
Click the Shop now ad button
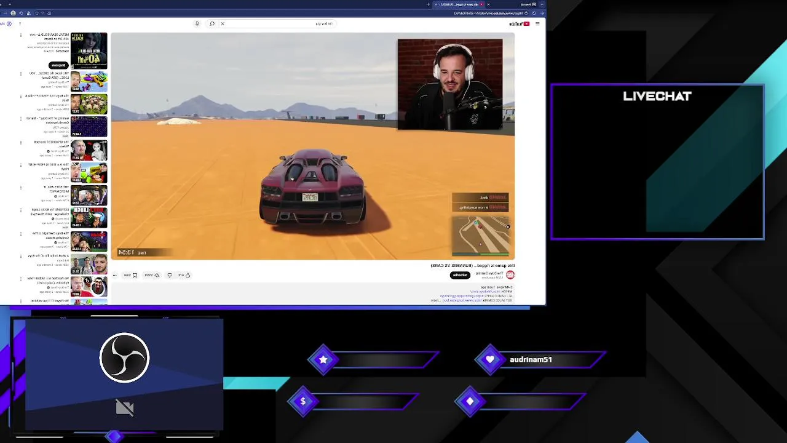(58, 65)
